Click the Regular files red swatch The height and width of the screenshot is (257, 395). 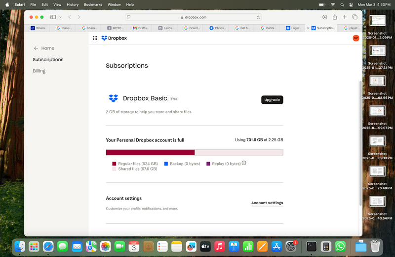pos(114,164)
